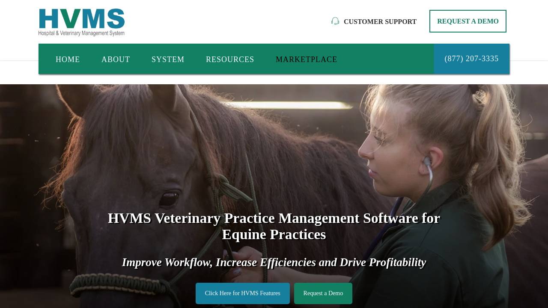The width and height of the screenshot is (548, 308).
Task: Open the Marketplace menu item
Action: pyautogui.click(x=307, y=59)
